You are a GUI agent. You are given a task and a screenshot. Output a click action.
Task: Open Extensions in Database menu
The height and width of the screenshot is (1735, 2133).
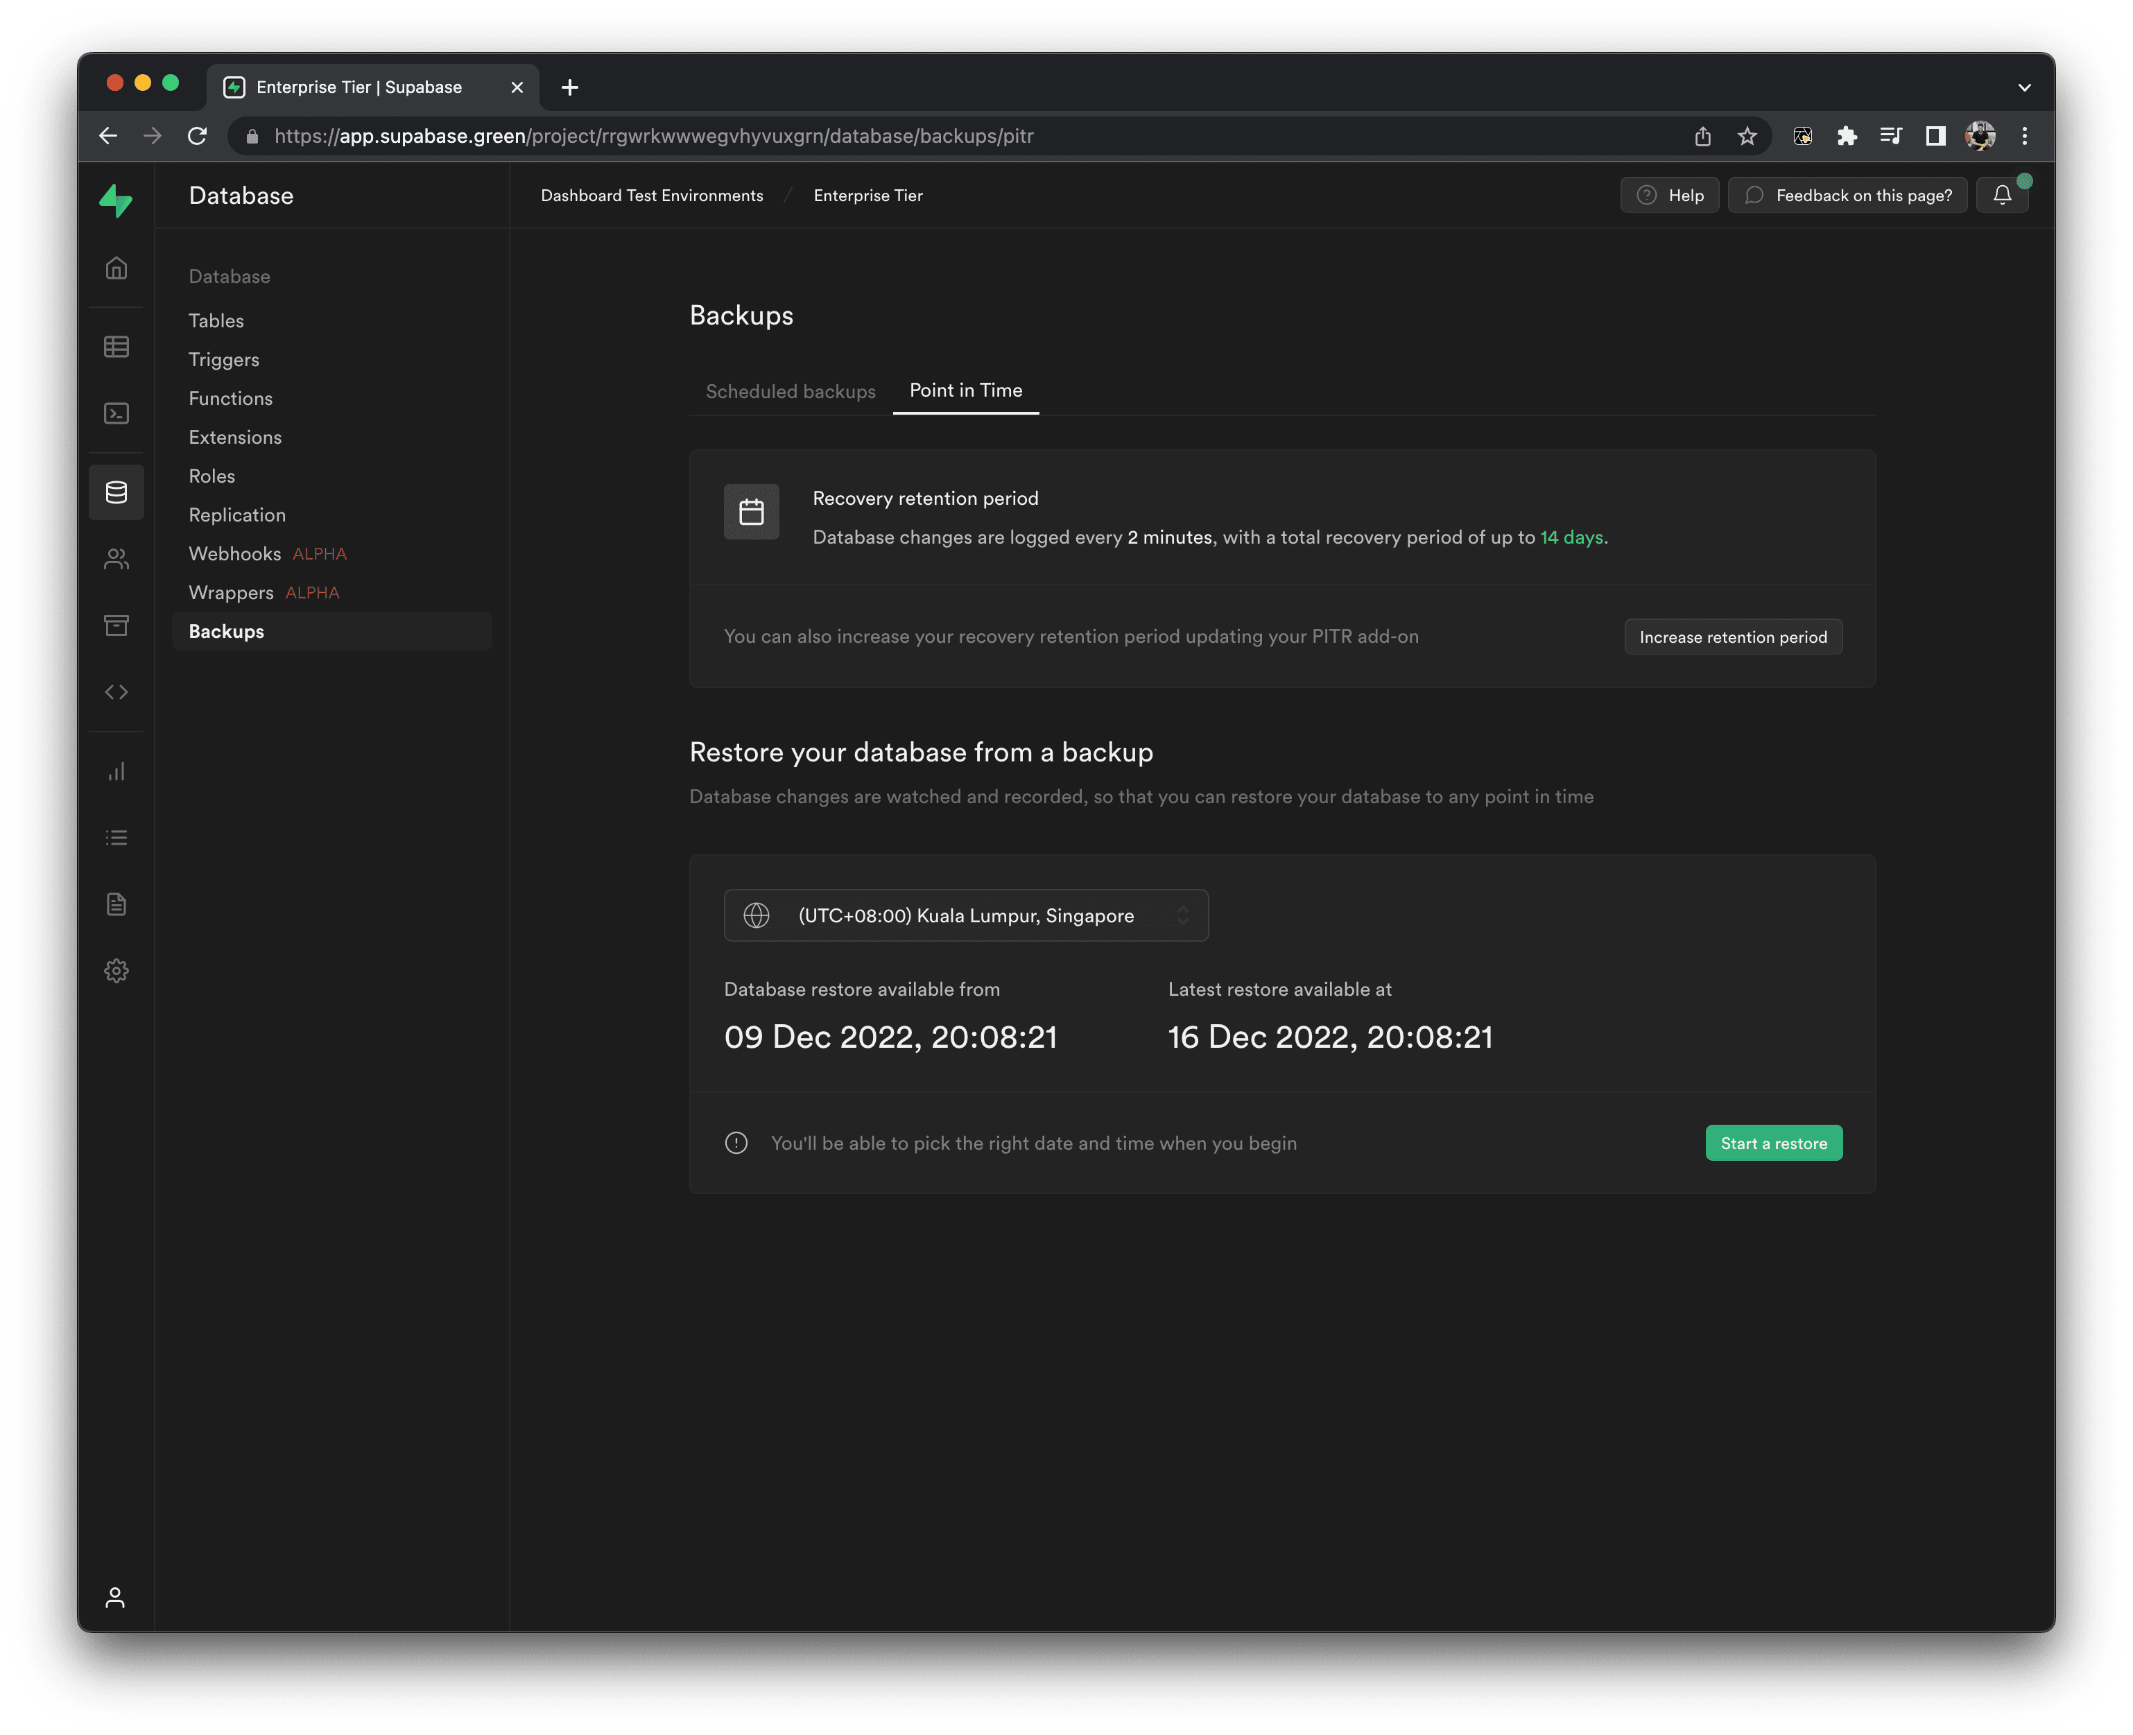(x=235, y=438)
